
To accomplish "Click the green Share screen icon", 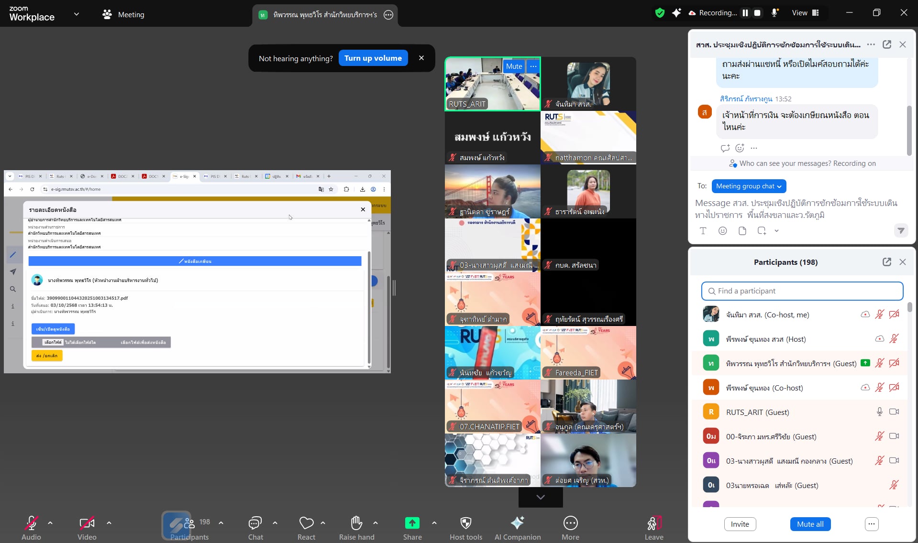I will [x=412, y=523].
